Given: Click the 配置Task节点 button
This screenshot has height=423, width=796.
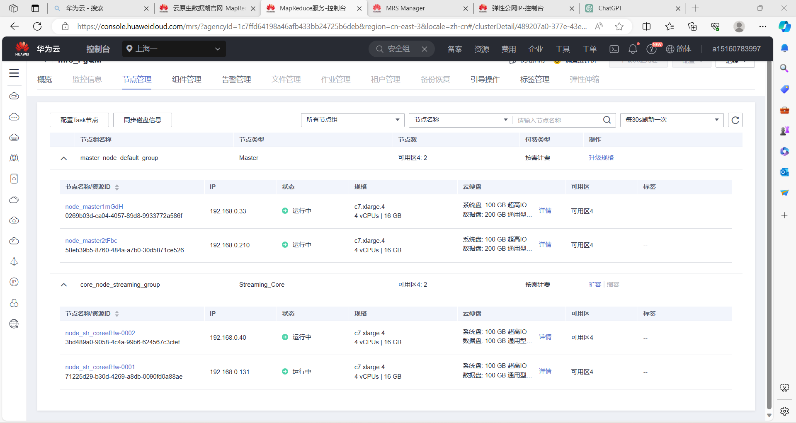Looking at the screenshot, I should click(x=79, y=120).
